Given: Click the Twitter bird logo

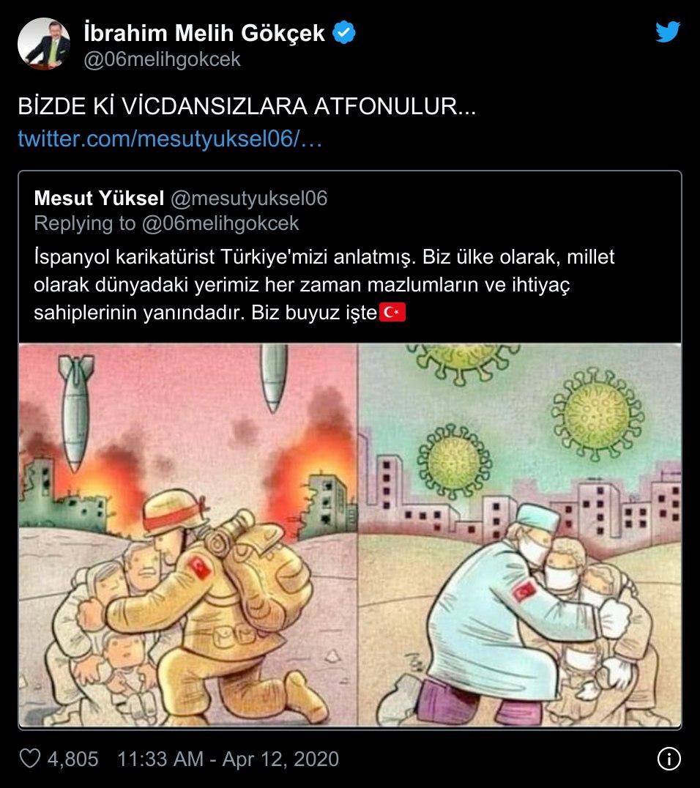Looking at the screenshot, I should click(668, 31).
